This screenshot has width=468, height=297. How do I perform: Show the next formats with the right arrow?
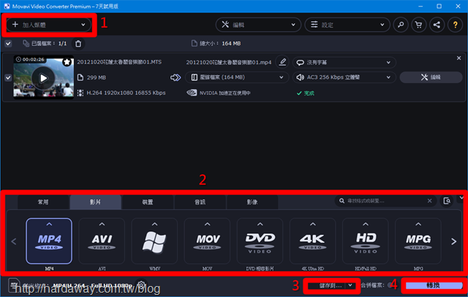tap(453, 242)
